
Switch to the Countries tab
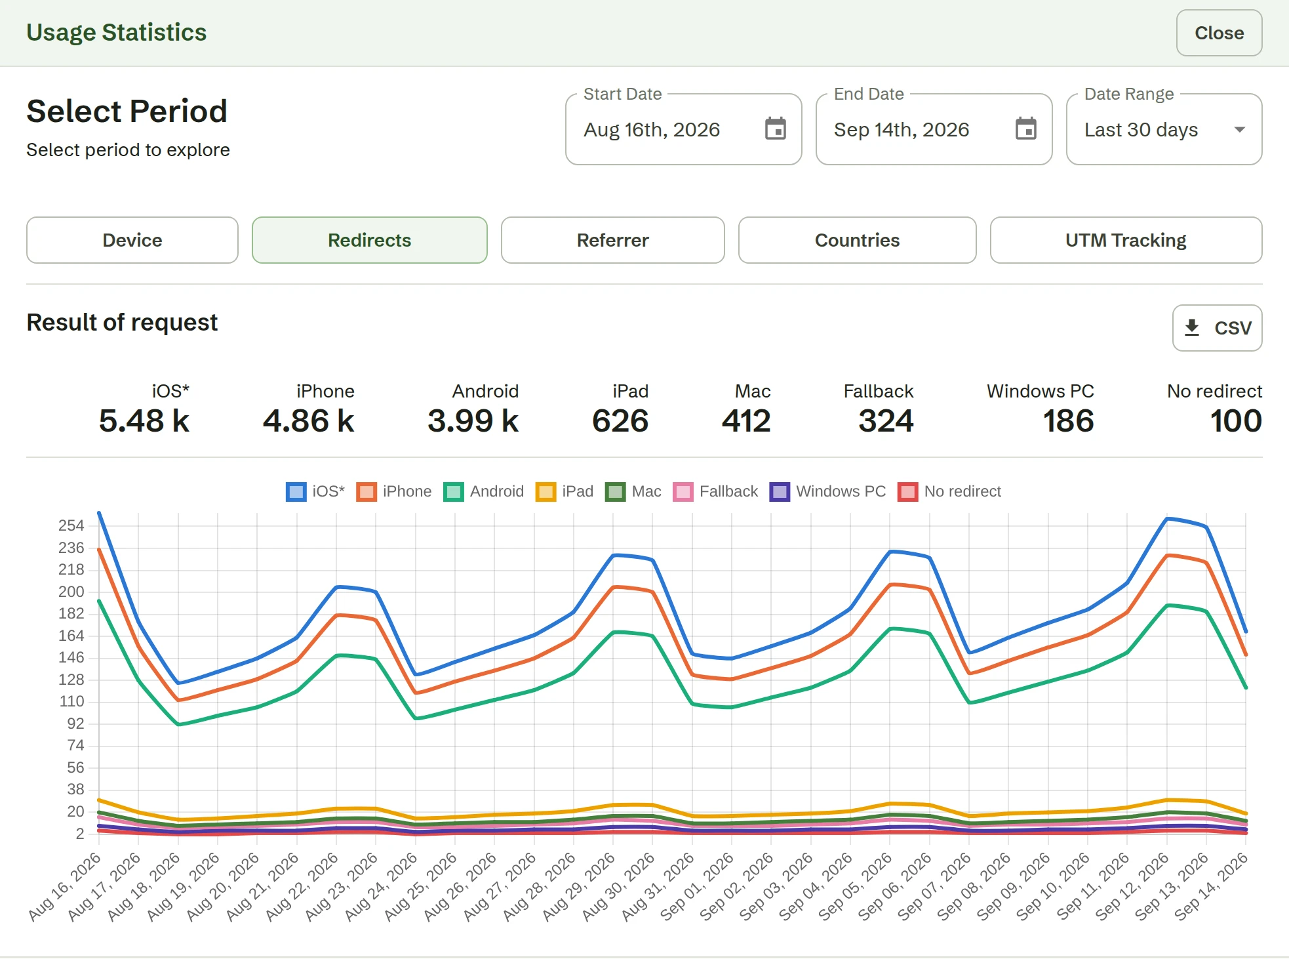click(x=858, y=240)
